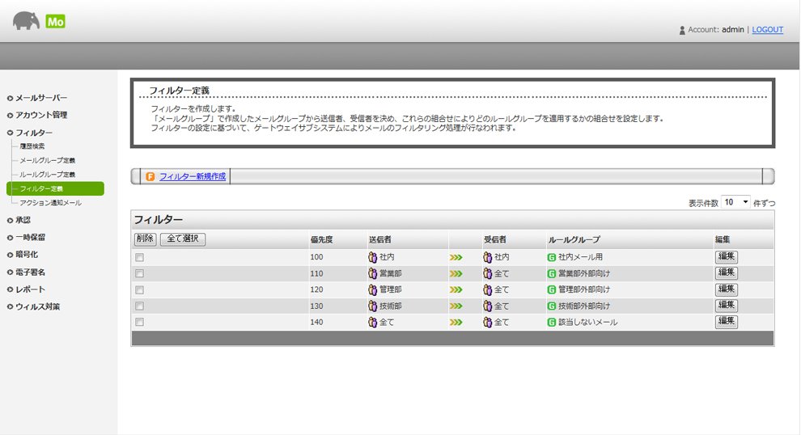The image size is (801, 435).
Task: Click the ルールグループ column header
Action: (574, 239)
